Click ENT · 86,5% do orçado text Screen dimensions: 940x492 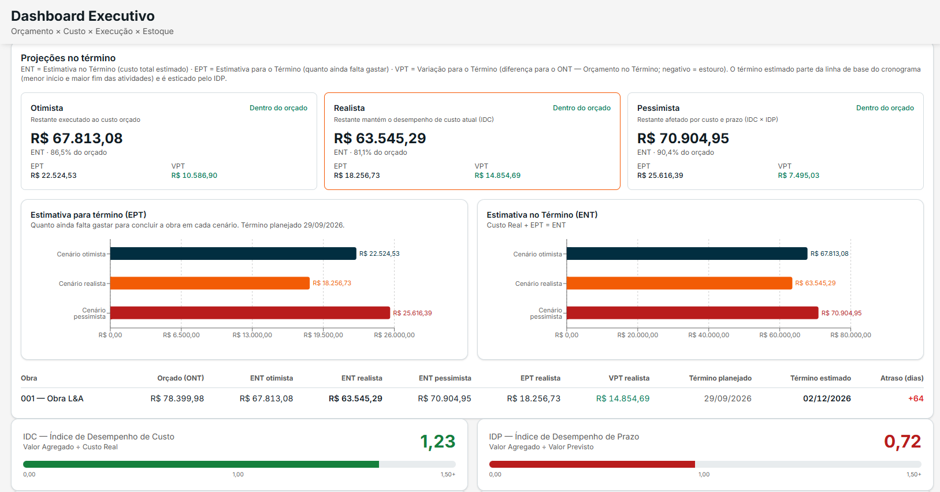click(x=69, y=152)
